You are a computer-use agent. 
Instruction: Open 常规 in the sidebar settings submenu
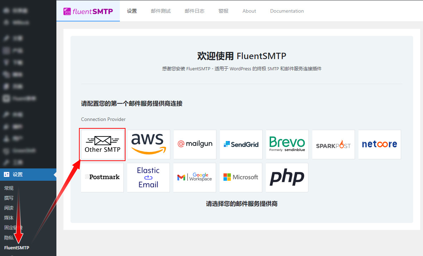[x=9, y=188]
